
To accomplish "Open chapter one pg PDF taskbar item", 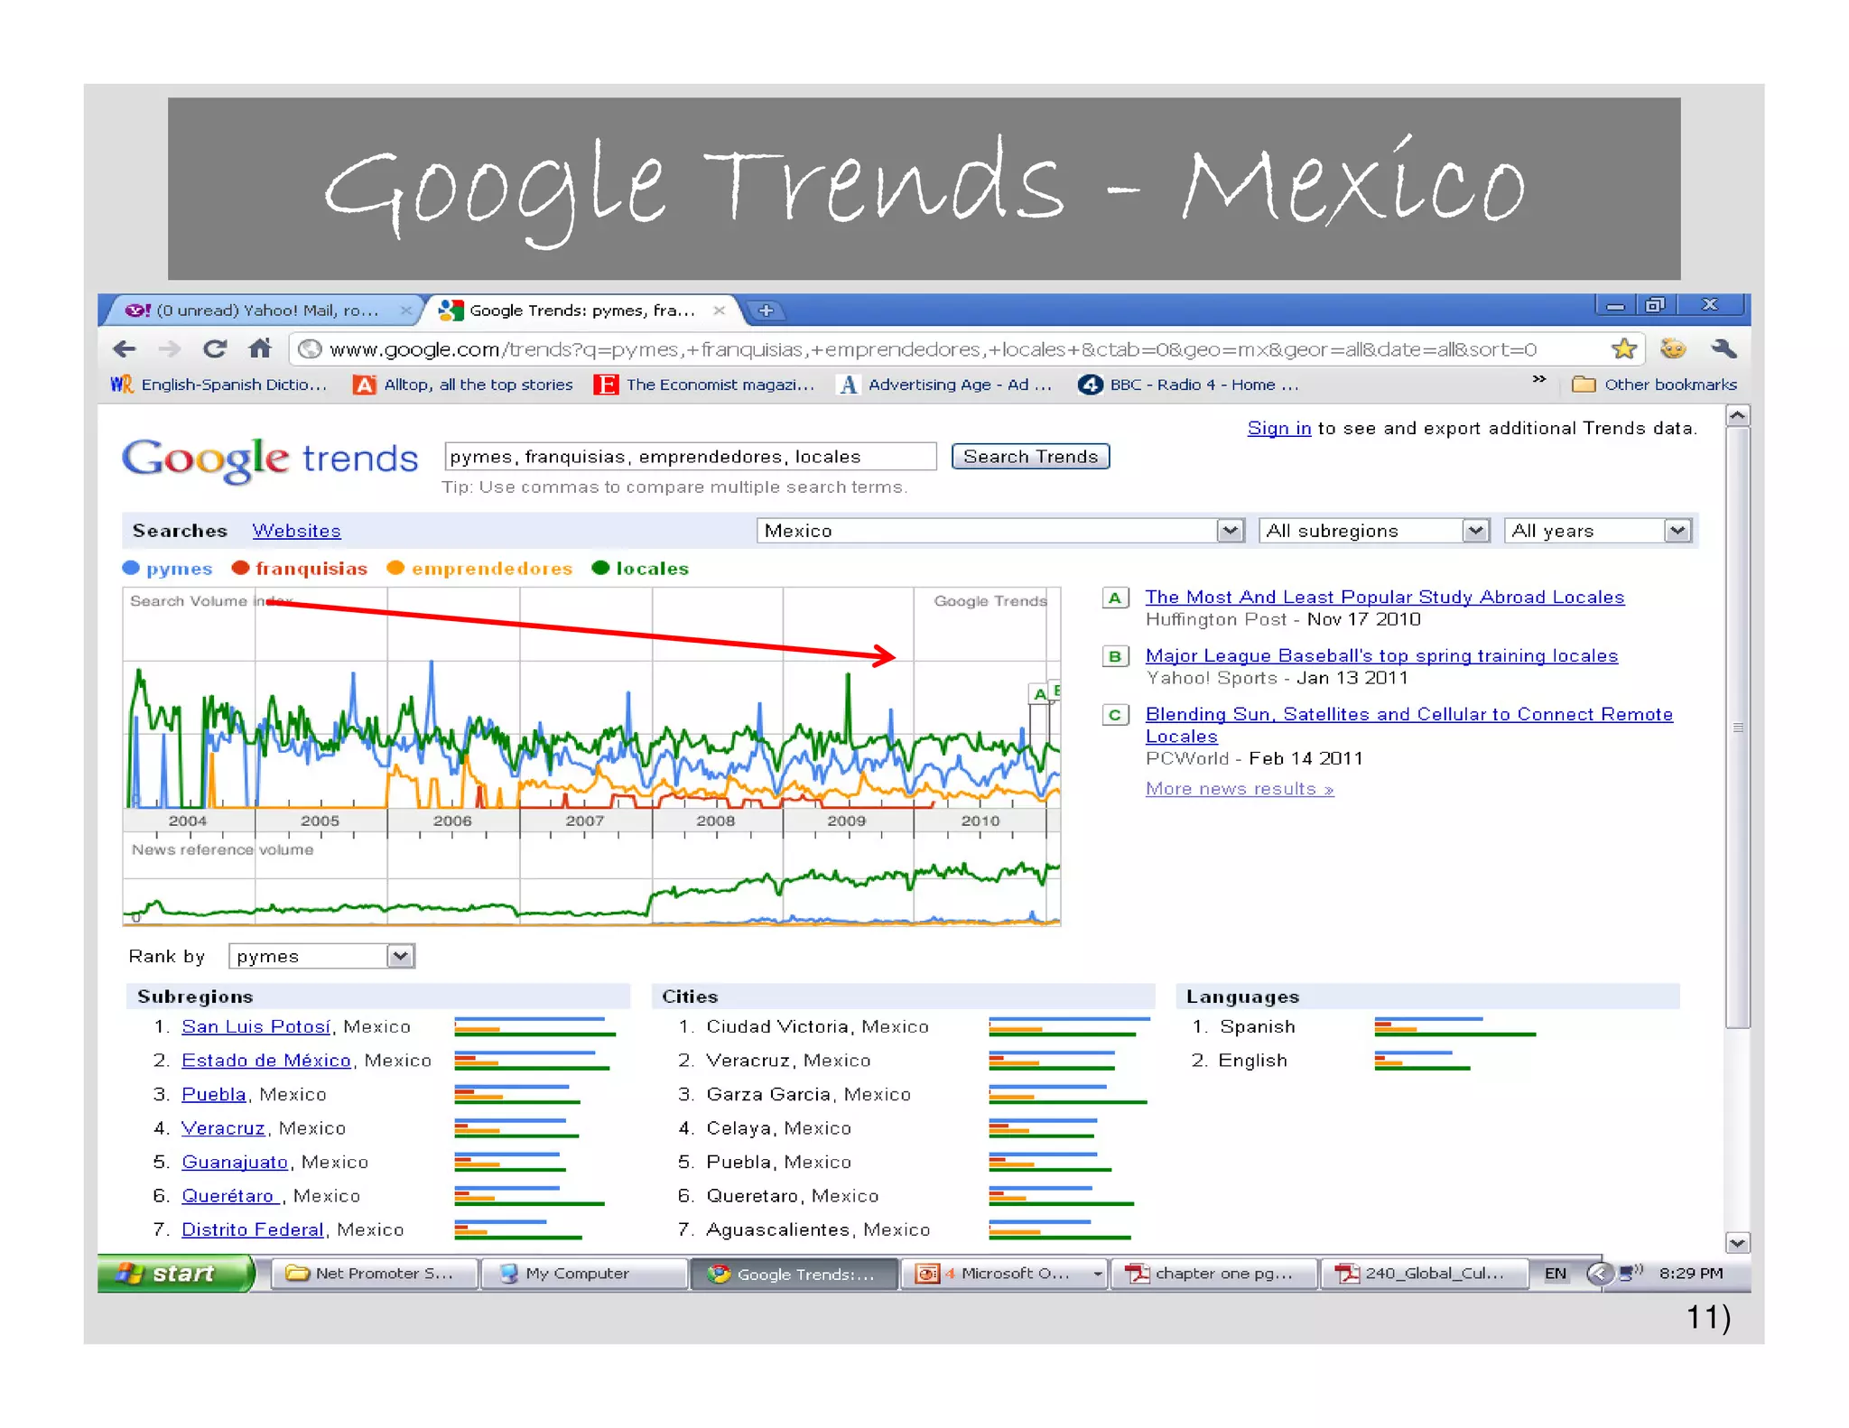I will coord(1213,1274).
